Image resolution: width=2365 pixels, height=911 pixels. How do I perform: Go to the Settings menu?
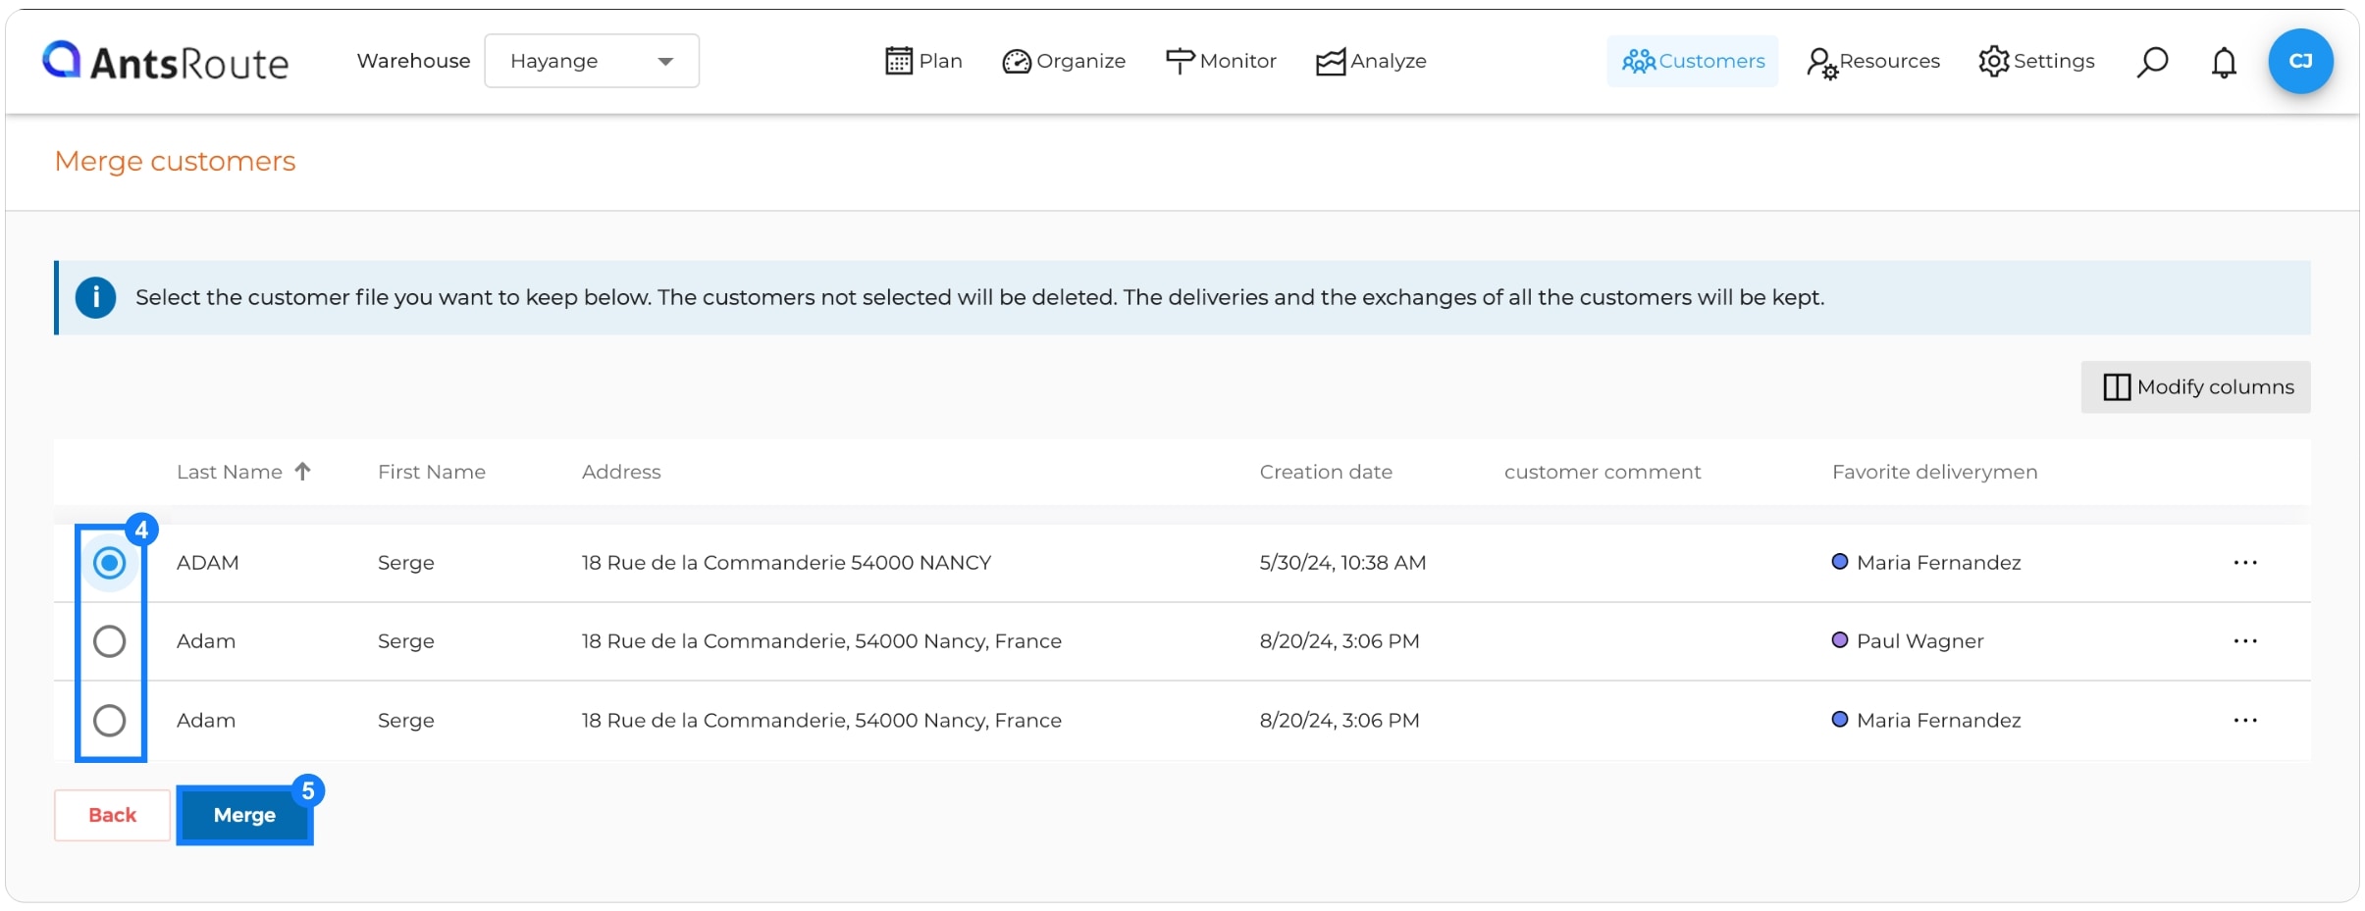[2036, 61]
